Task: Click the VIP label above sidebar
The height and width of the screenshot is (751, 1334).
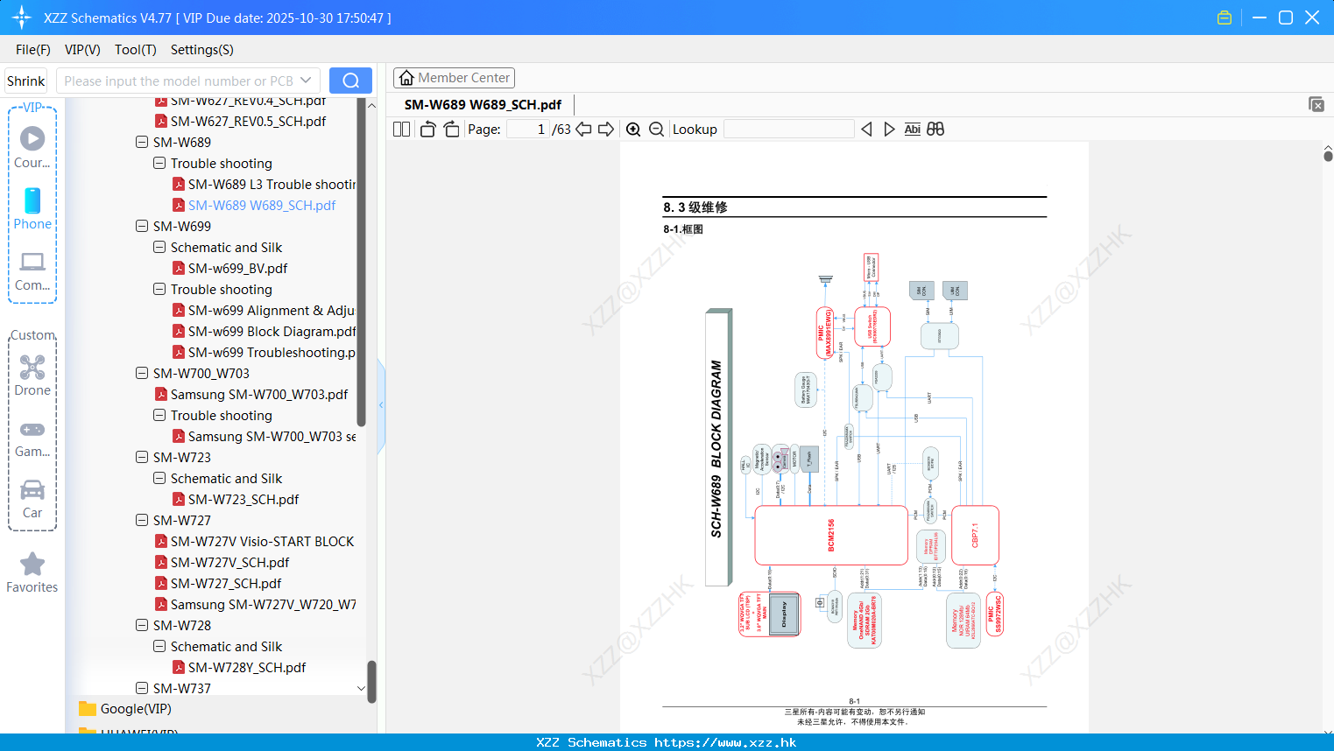Action: pyautogui.click(x=32, y=107)
